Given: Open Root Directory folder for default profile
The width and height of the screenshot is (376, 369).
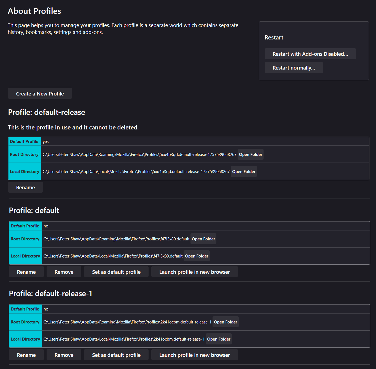Looking at the screenshot, I should point(203,239).
